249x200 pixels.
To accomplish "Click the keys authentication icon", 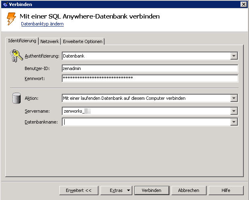I will click(x=17, y=56).
